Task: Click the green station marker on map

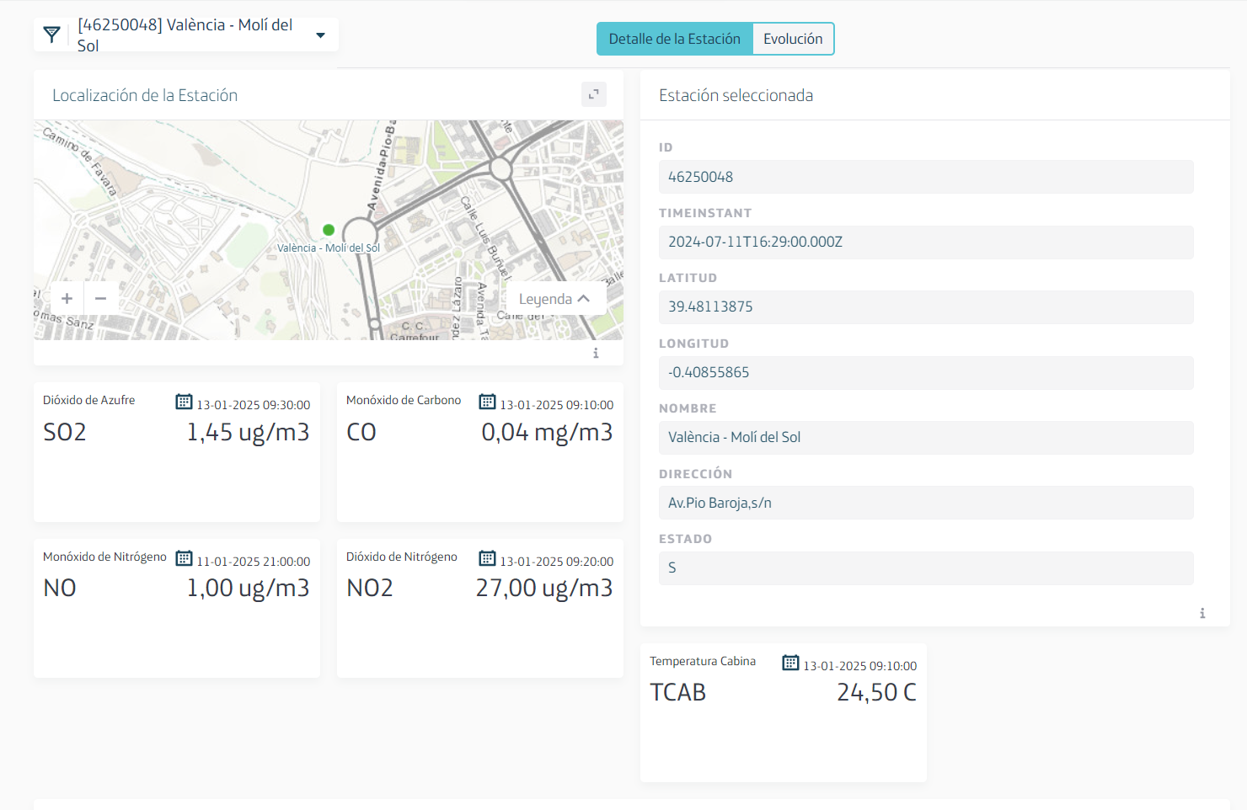Action: [329, 230]
